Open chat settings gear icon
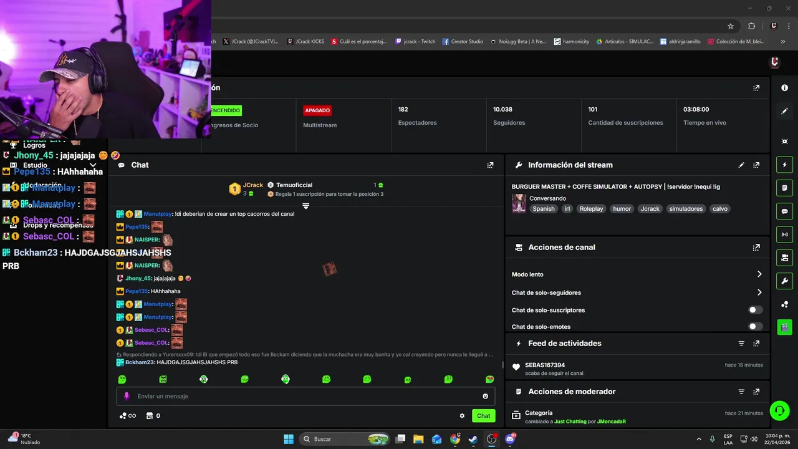798x449 pixels. coord(462,416)
